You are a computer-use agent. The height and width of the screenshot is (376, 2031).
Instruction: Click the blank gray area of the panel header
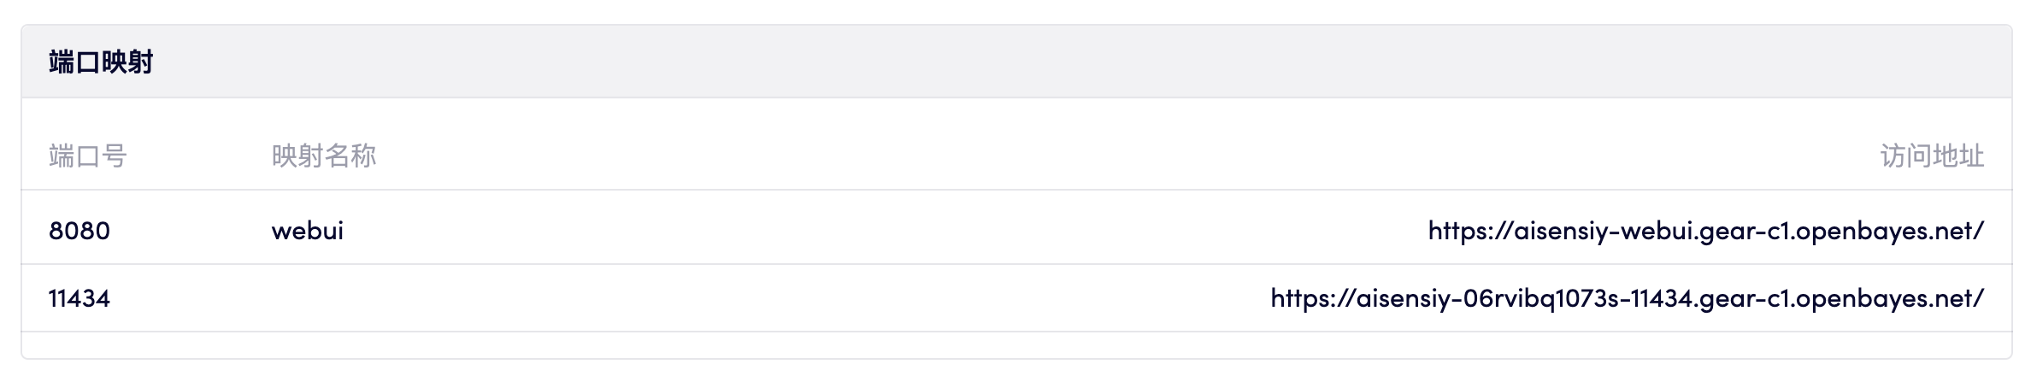[1026, 62]
